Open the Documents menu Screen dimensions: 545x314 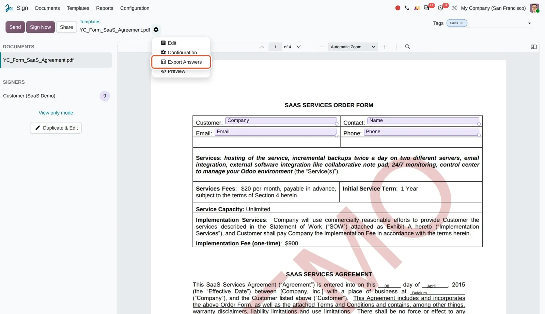pos(47,8)
